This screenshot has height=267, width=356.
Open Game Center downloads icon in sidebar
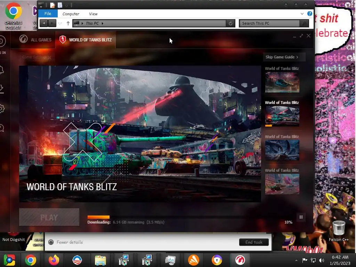tap(1, 89)
